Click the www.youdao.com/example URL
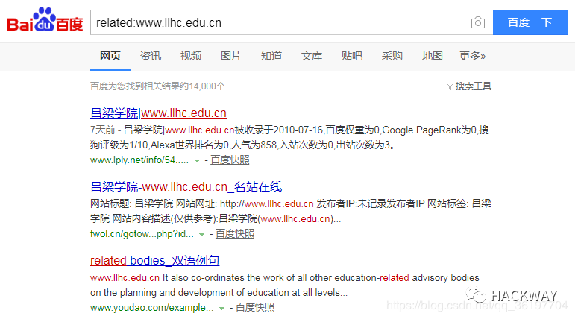Viewport: 575px width, 319px height. click(x=152, y=308)
